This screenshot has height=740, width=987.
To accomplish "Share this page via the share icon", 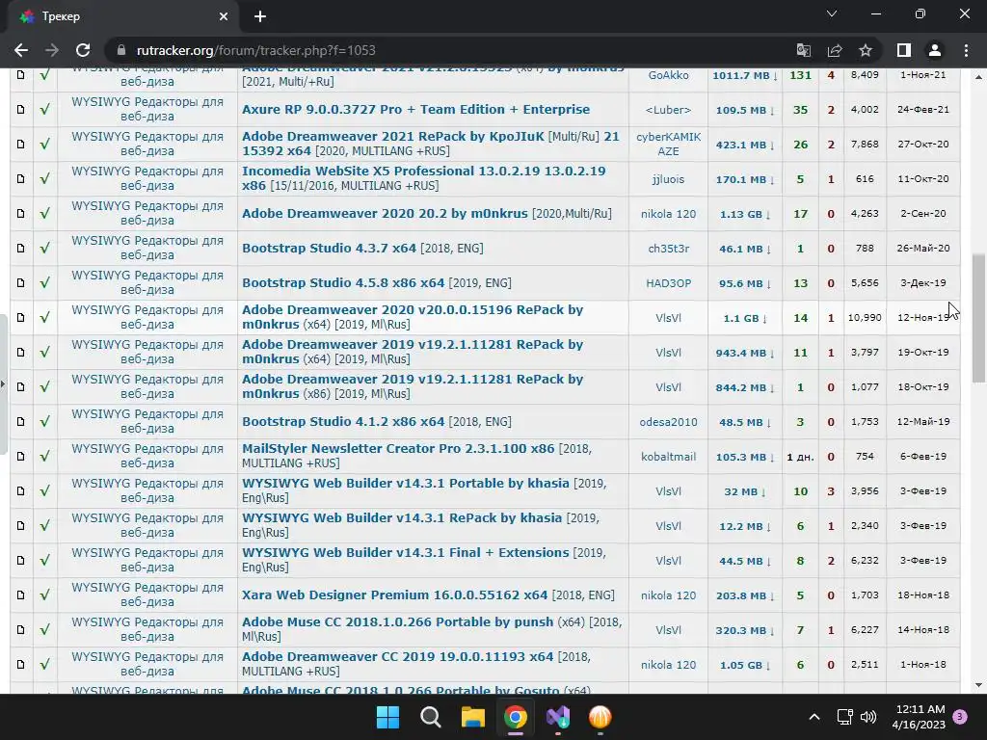I will (835, 50).
